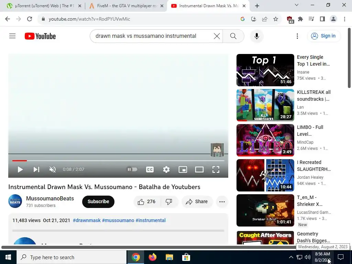Toggle the autoplay switch
352x264 pixels.
click(132, 169)
